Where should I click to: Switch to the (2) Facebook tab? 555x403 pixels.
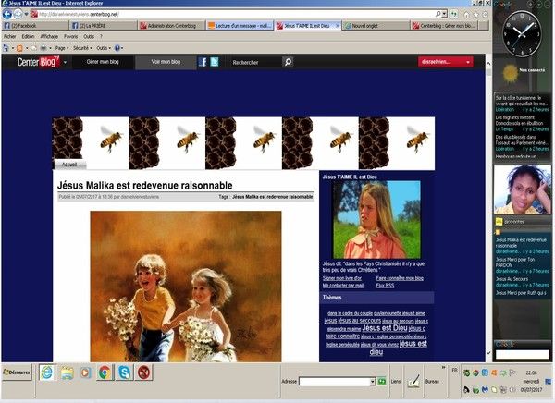click(35, 26)
